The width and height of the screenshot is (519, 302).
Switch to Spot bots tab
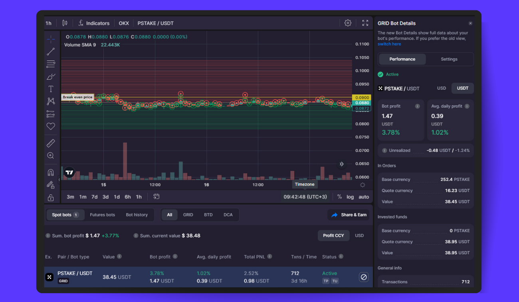click(65, 215)
